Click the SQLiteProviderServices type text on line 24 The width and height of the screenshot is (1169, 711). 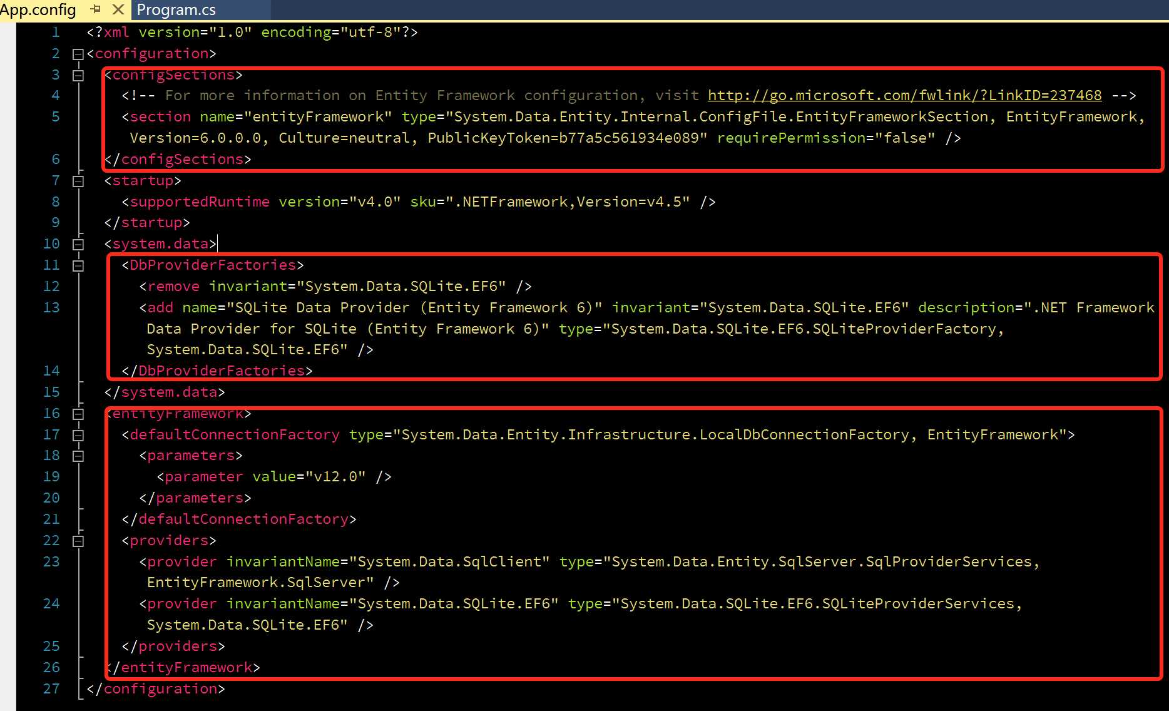tap(918, 603)
